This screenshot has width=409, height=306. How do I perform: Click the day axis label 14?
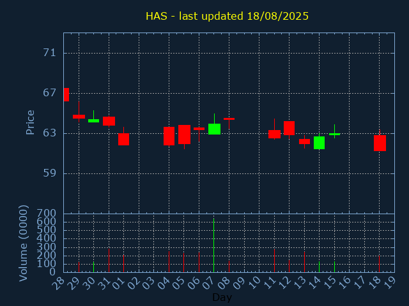click(x=314, y=283)
